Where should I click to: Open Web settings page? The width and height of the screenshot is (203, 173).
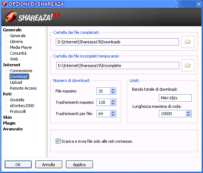point(14,59)
